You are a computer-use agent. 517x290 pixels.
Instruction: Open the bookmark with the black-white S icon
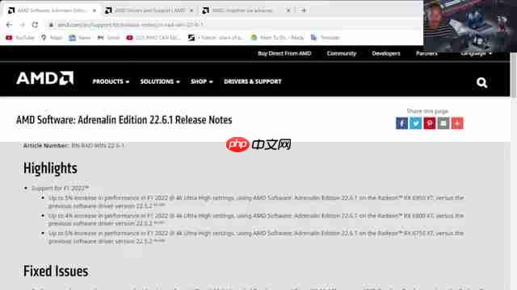coord(216,38)
